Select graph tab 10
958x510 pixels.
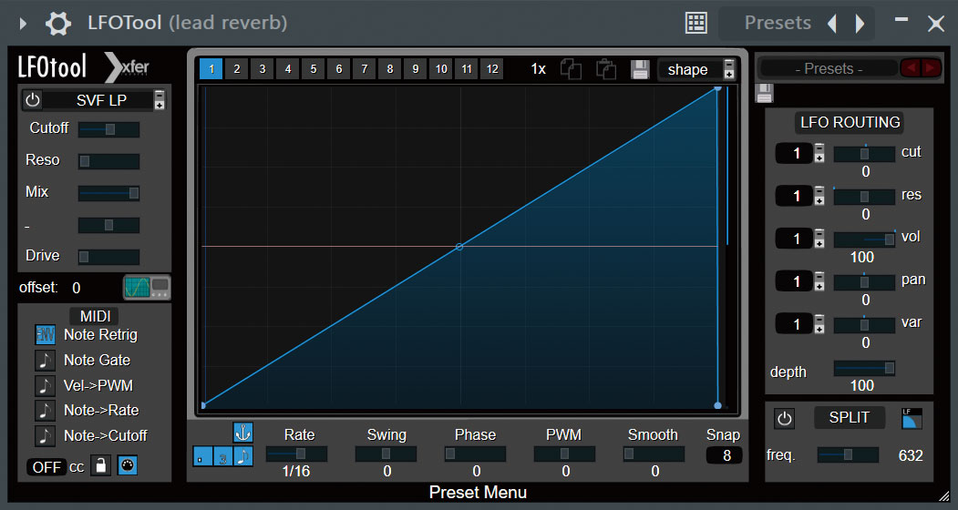click(441, 69)
